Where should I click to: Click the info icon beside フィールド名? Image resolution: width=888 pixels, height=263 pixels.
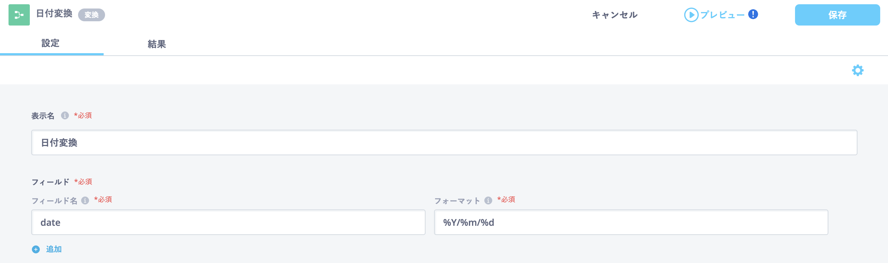85,201
